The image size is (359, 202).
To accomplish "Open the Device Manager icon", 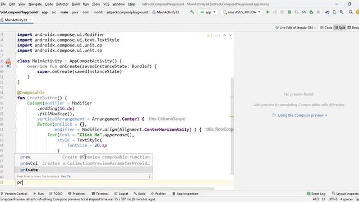I will pyautogui.click(x=334, y=12).
